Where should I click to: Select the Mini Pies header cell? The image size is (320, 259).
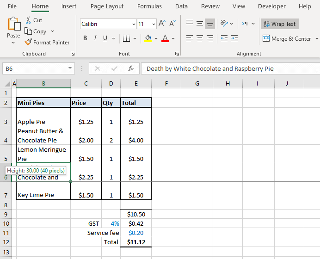pos(43,103)
